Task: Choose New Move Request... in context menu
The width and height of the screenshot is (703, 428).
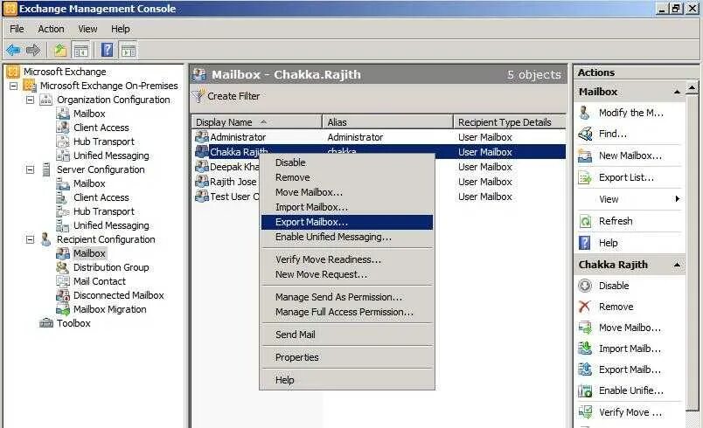Action: (x=347, y=274)
